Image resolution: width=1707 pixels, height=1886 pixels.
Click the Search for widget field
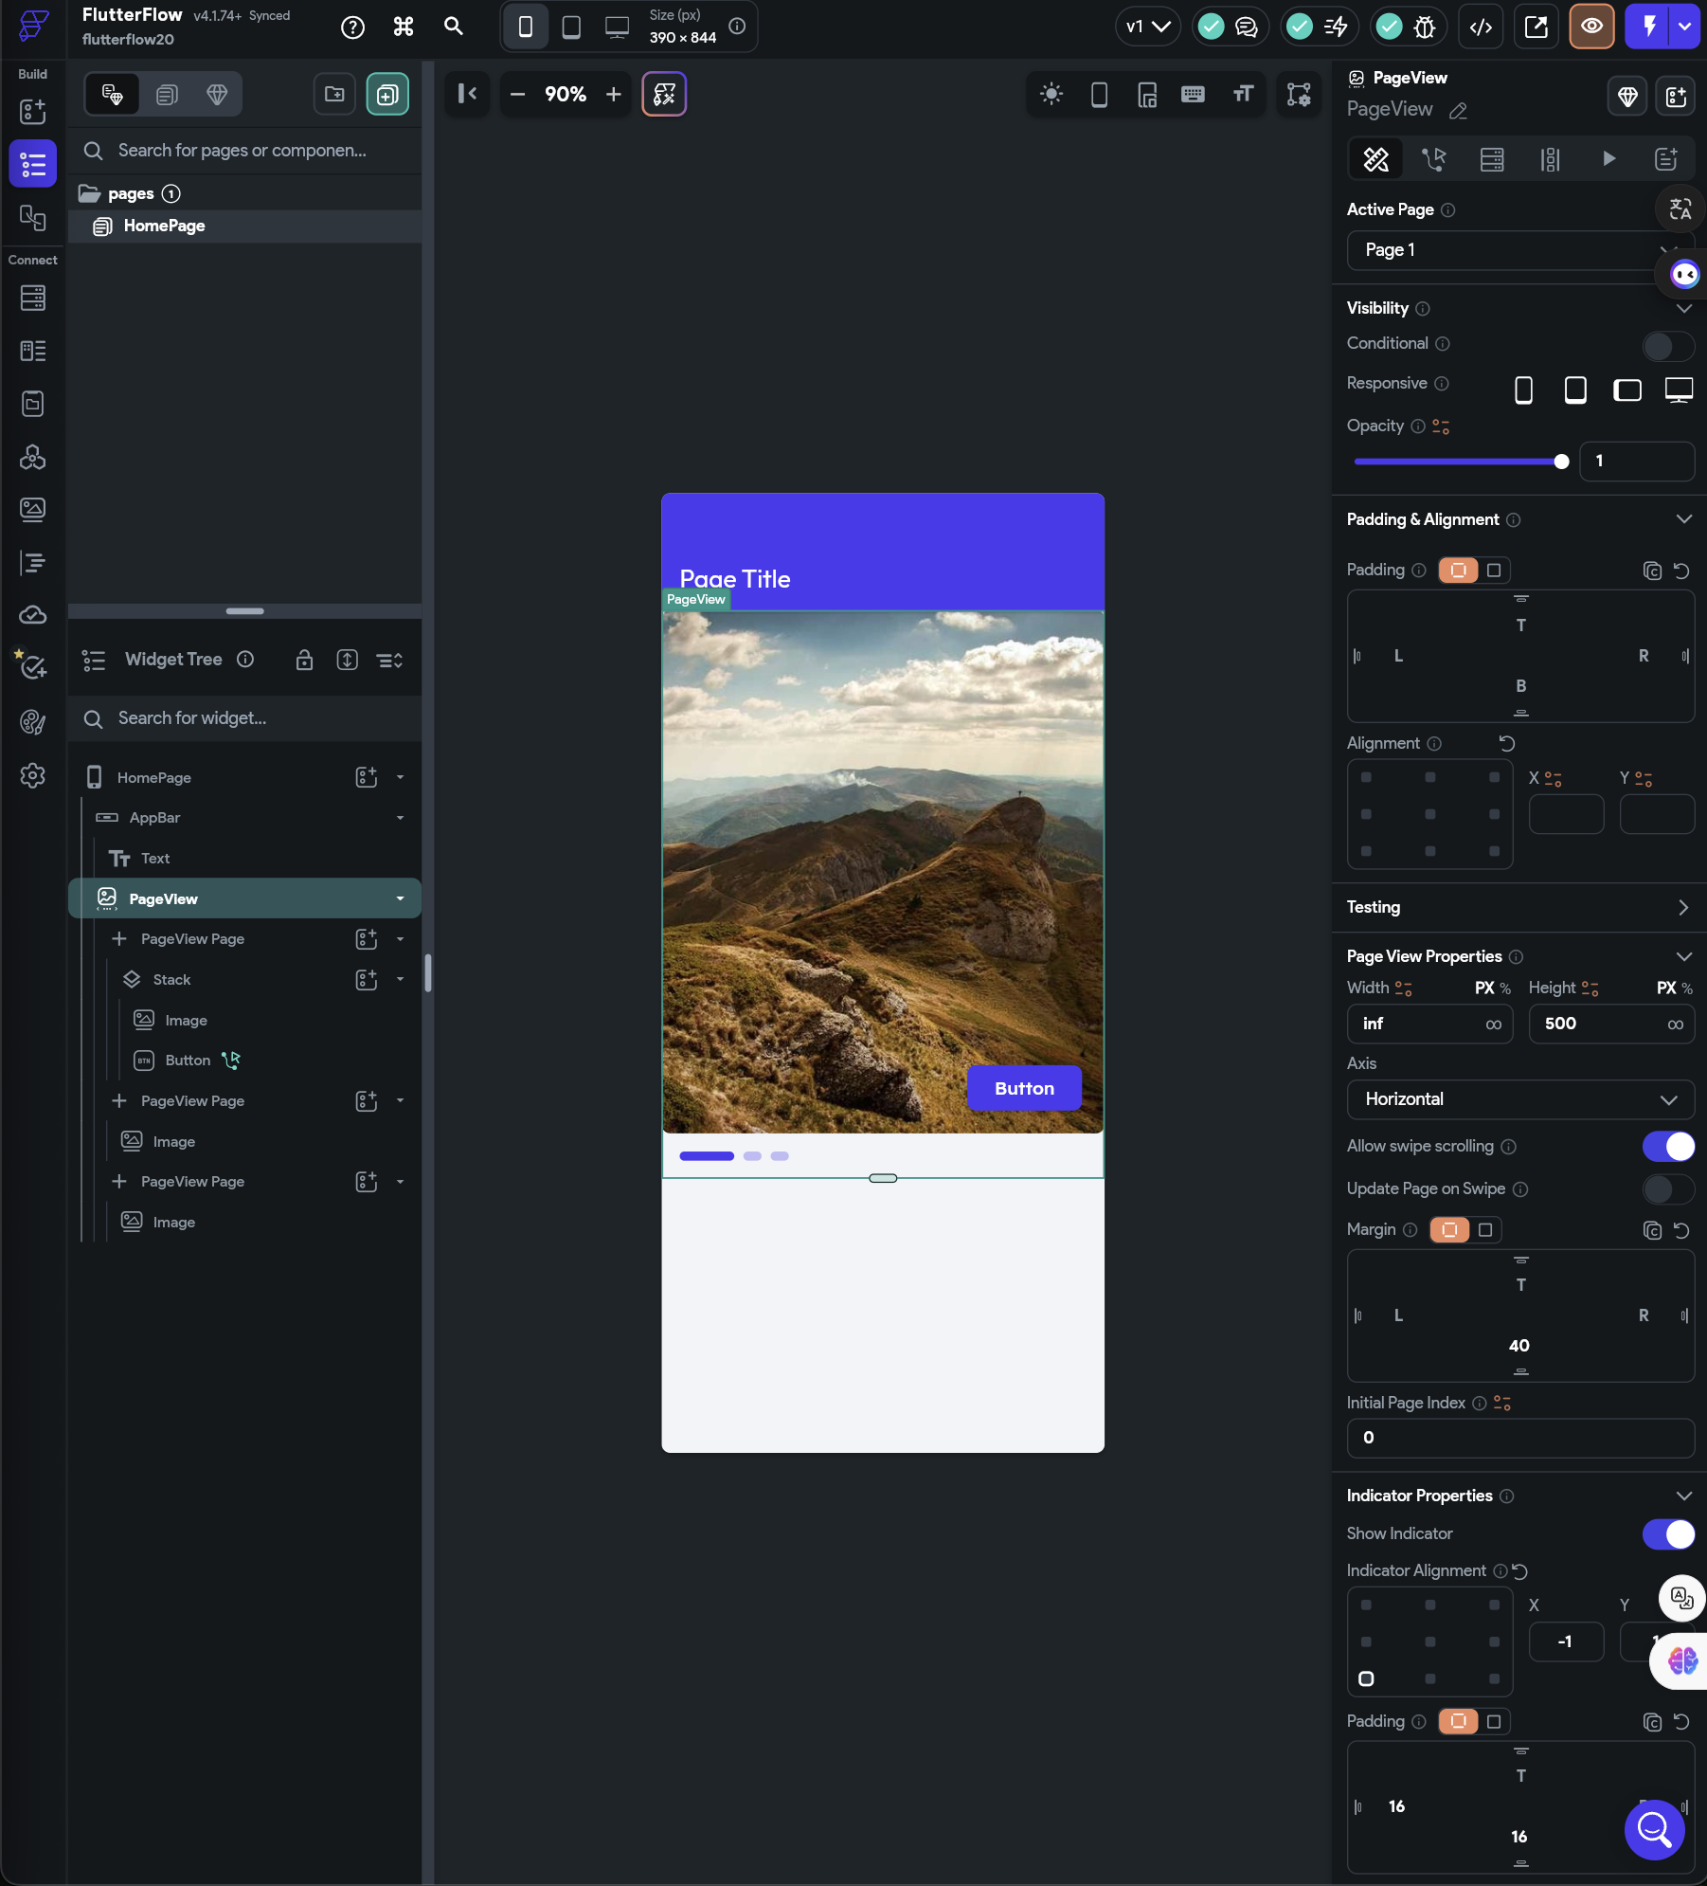[245, 718]
